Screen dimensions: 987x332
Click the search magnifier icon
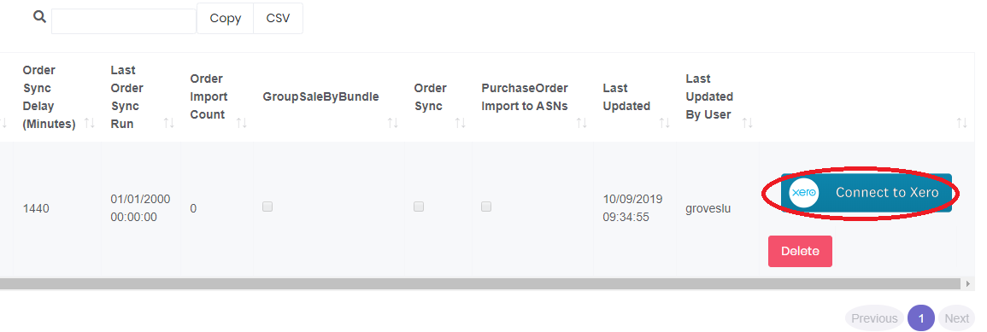39,17
